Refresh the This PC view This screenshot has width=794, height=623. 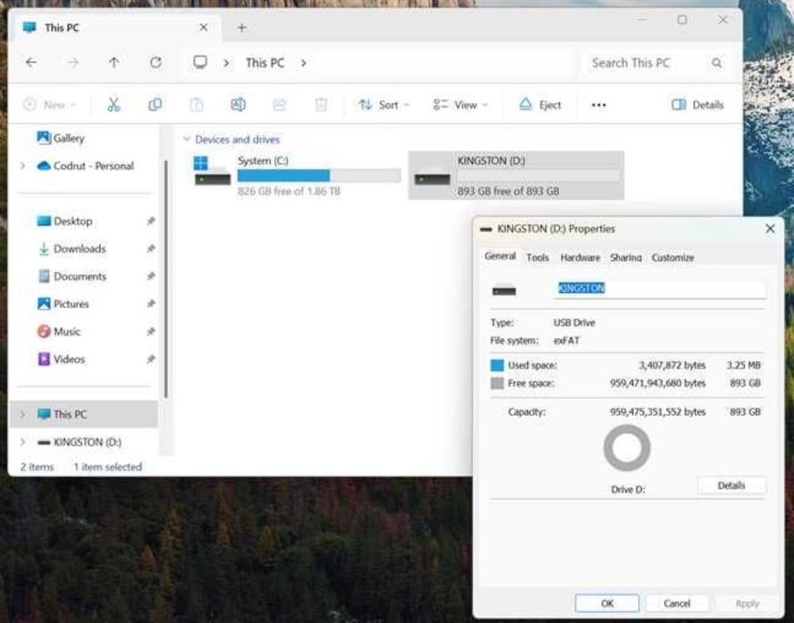(x=156, y=63)
